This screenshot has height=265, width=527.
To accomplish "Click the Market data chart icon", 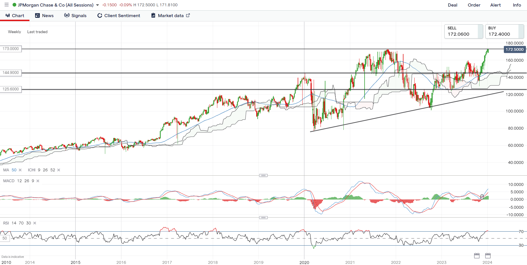I will point(153,15).
